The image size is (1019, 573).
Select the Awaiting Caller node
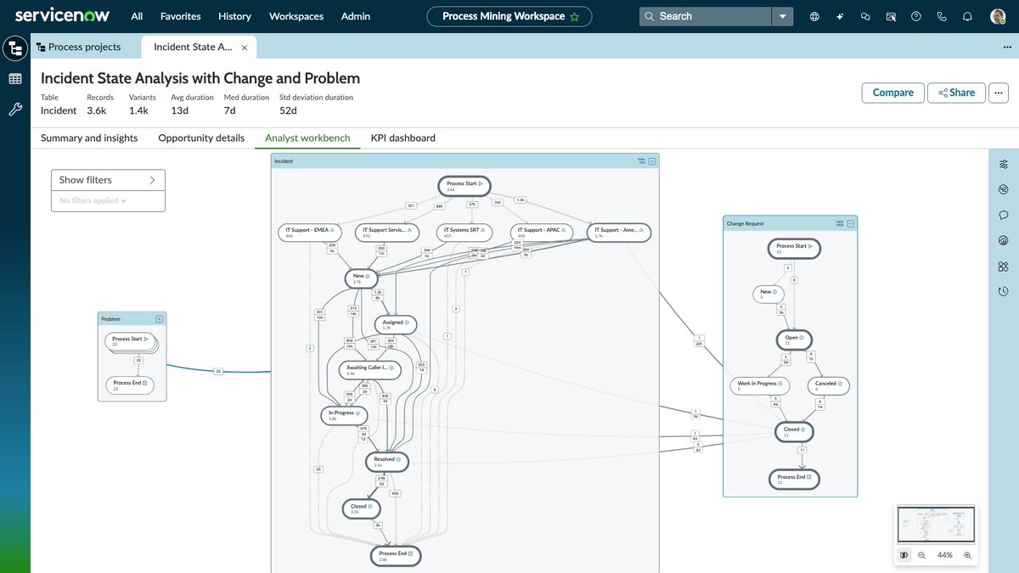point(369,370)
